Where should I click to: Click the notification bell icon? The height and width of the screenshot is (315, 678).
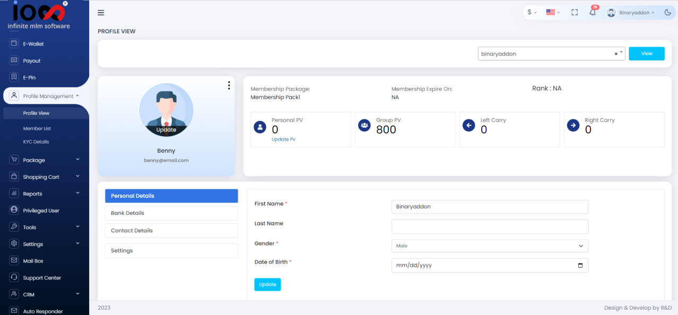(593, 12)
